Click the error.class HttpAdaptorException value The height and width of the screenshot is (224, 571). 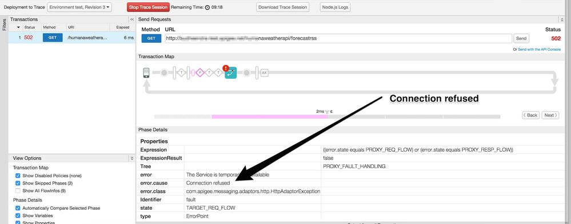[253, 192]
